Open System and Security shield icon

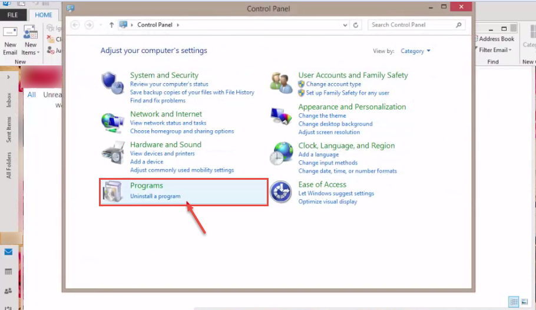point(113,83)
